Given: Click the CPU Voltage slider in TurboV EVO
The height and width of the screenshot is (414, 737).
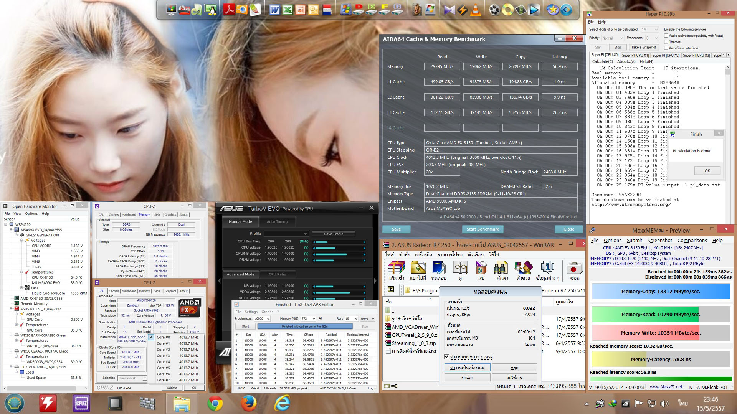Looking at the screenshot, I should 339,248.
